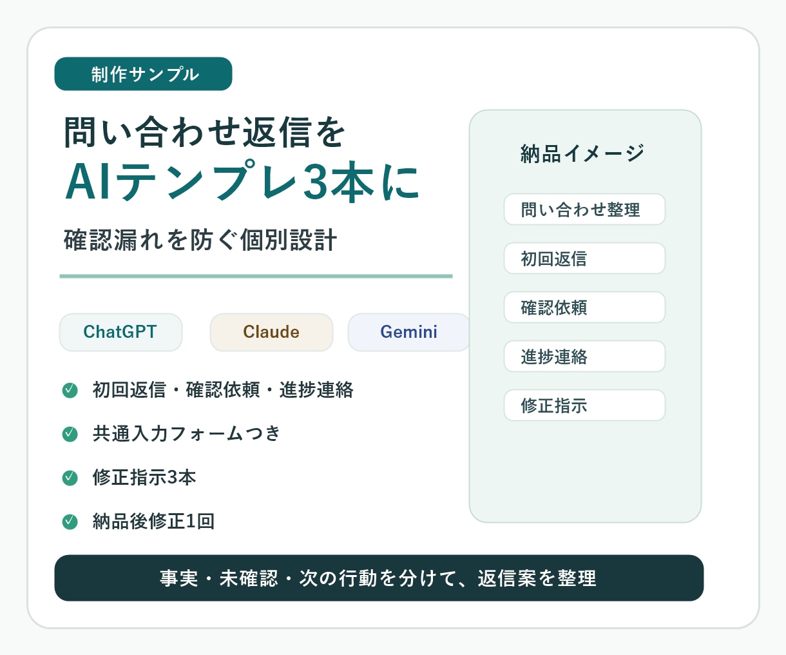The width and height of the screenshot is (786, 655).
Task: Click the 確認依頼 item in 納品イメージ panel
Action: pos(584,308)
